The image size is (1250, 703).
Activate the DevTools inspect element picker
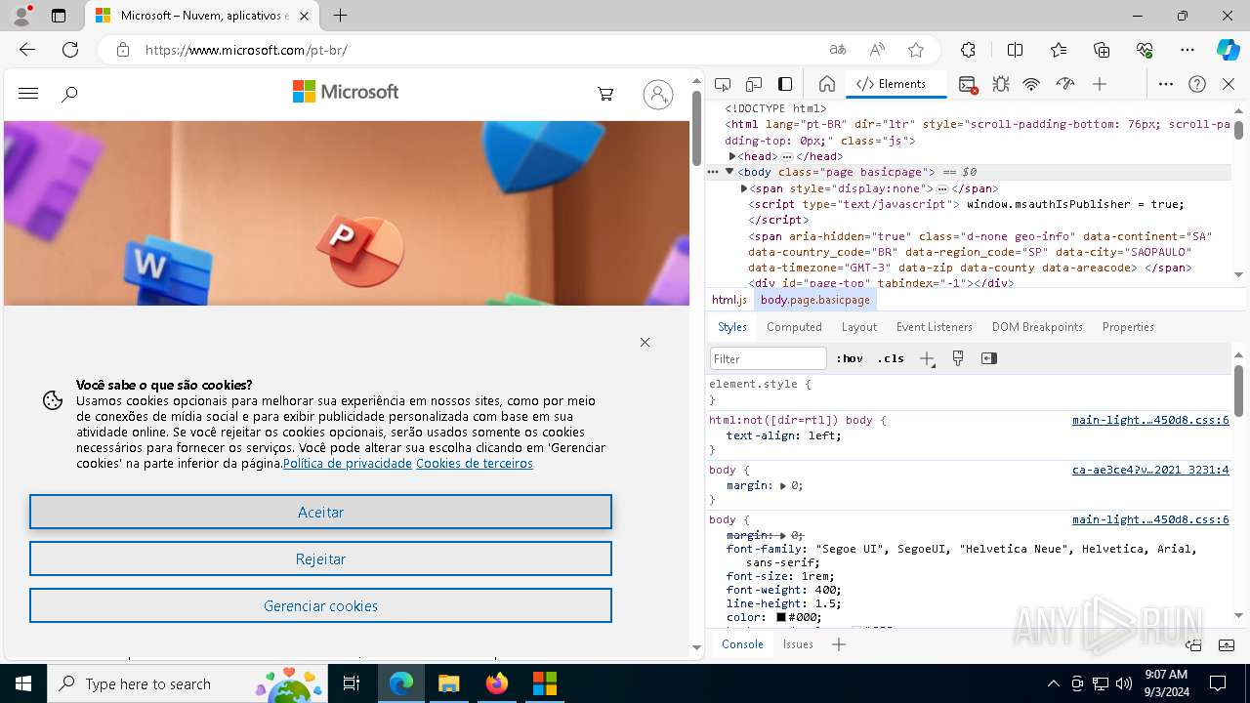pyautogui.click(x=723, y=84)
